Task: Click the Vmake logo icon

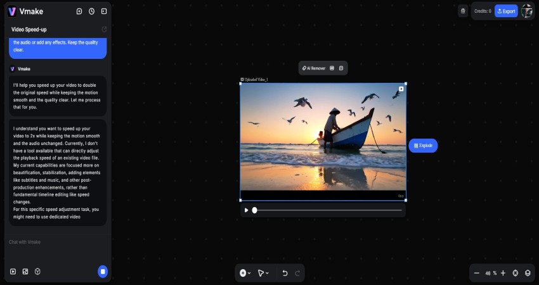Action: (x=12, y=11)
